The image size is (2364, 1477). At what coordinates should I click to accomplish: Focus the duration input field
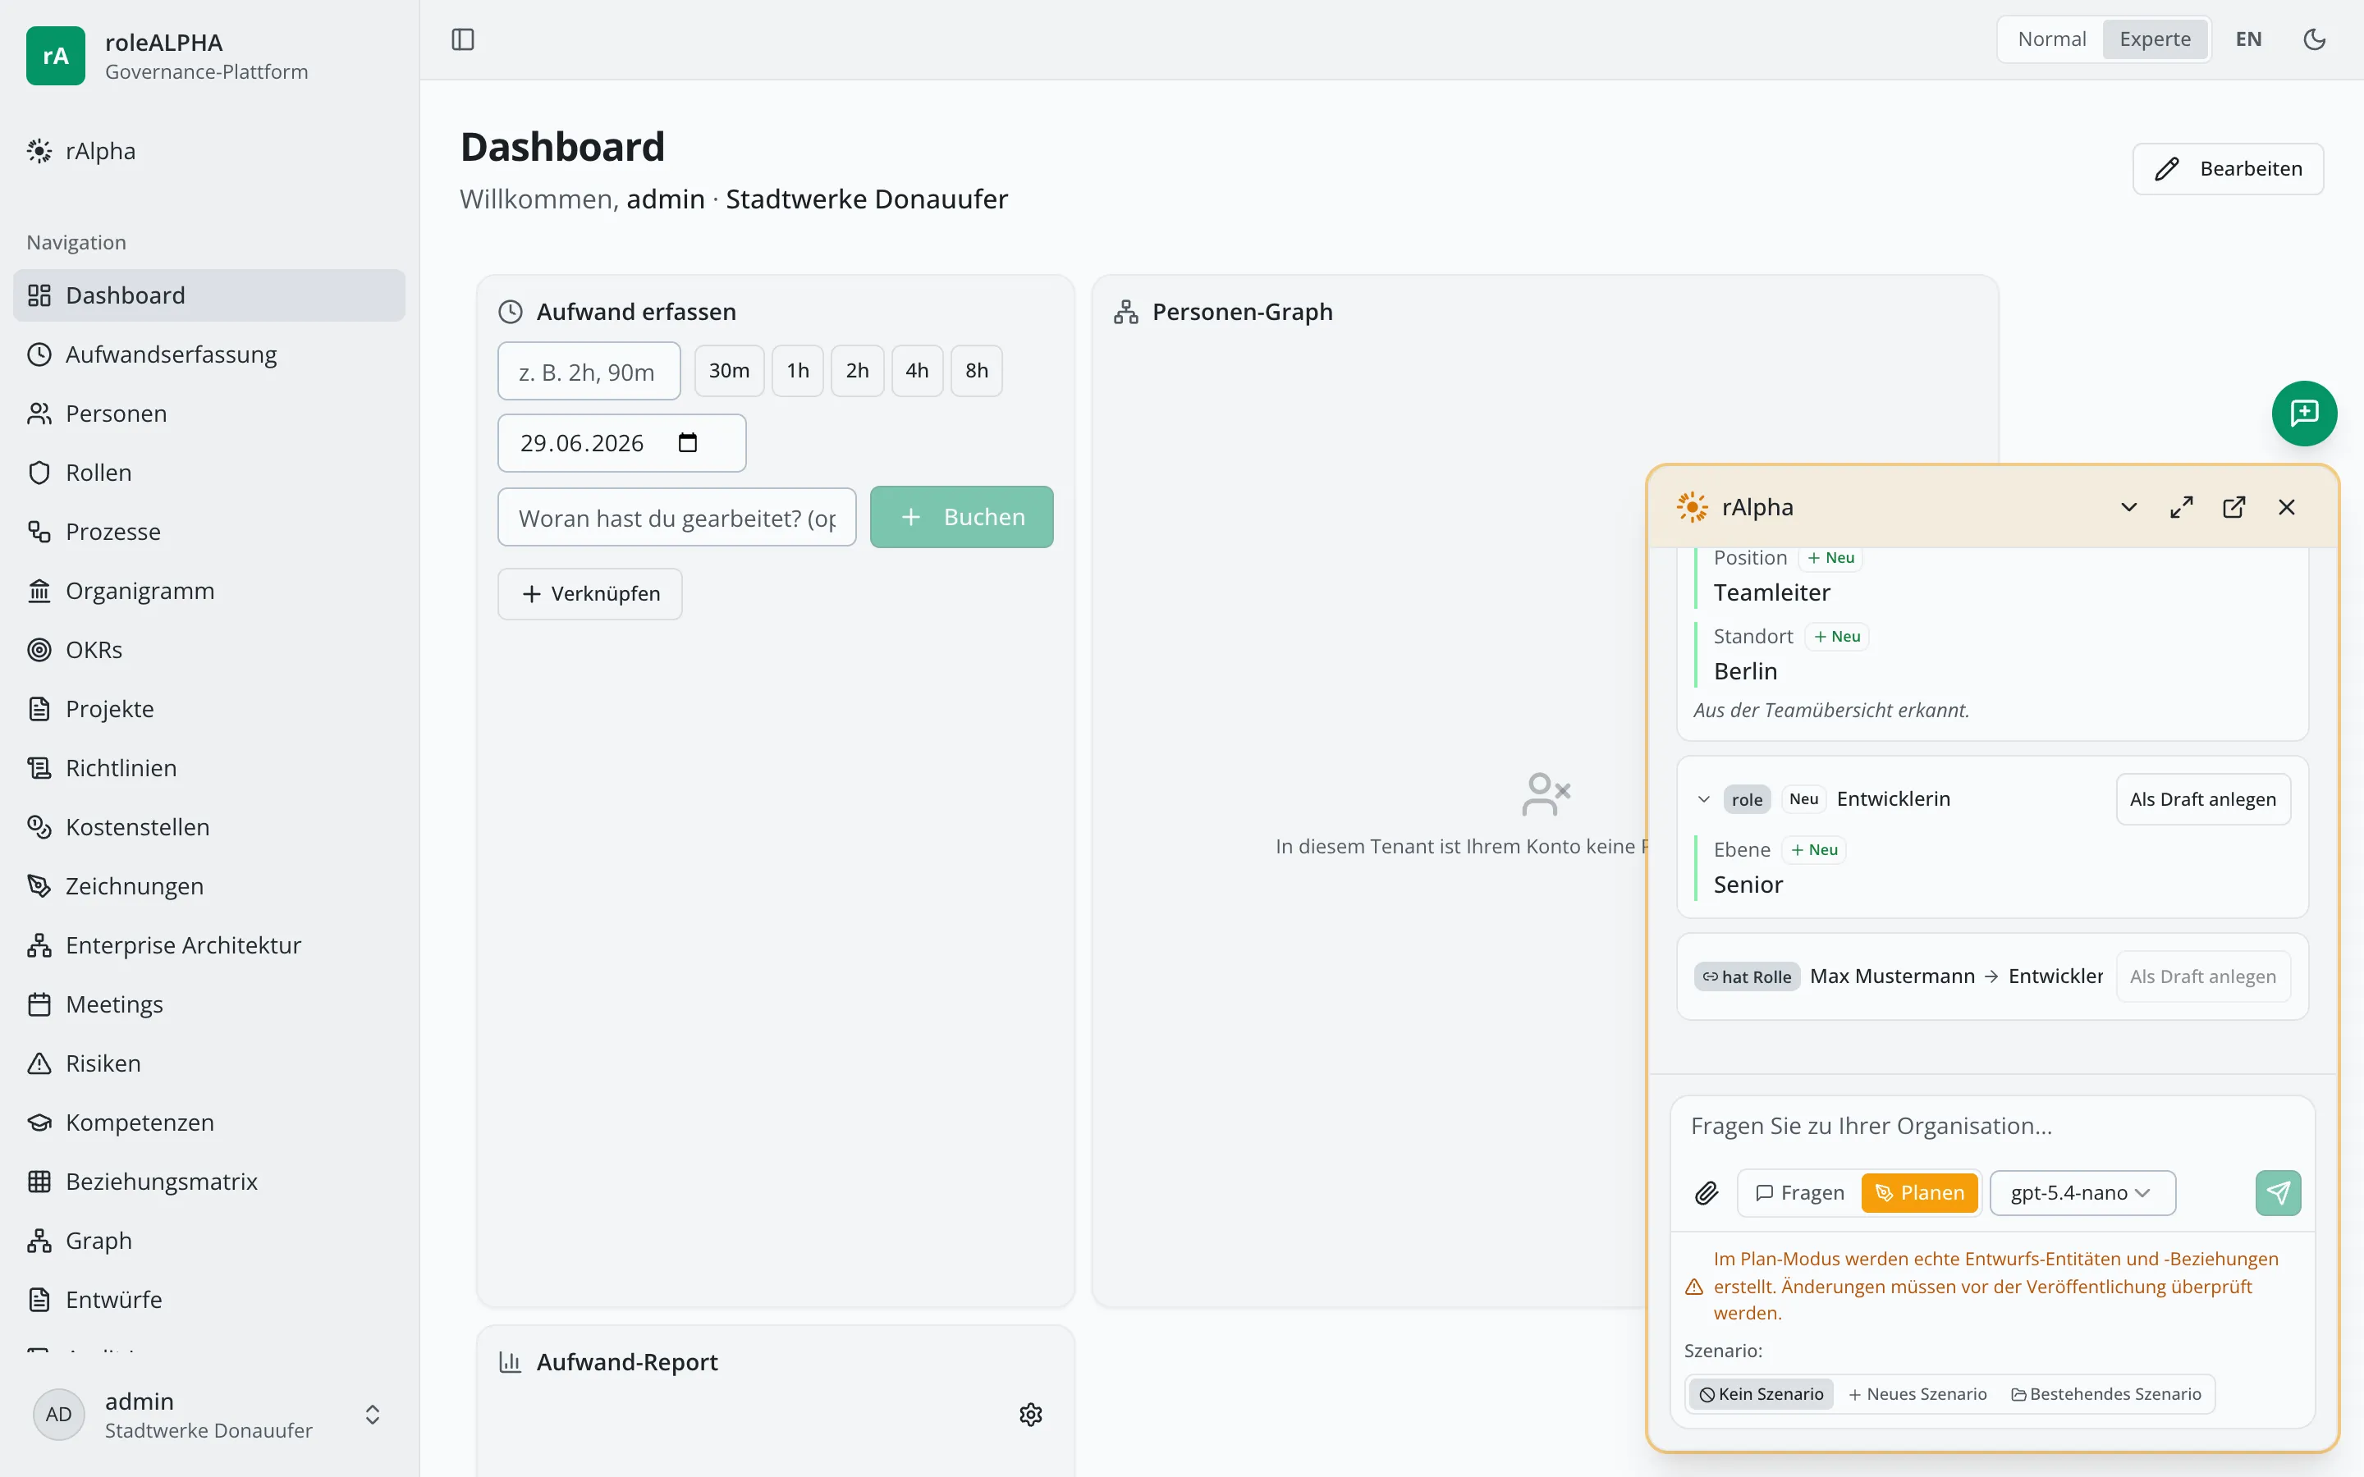[589, 371]
